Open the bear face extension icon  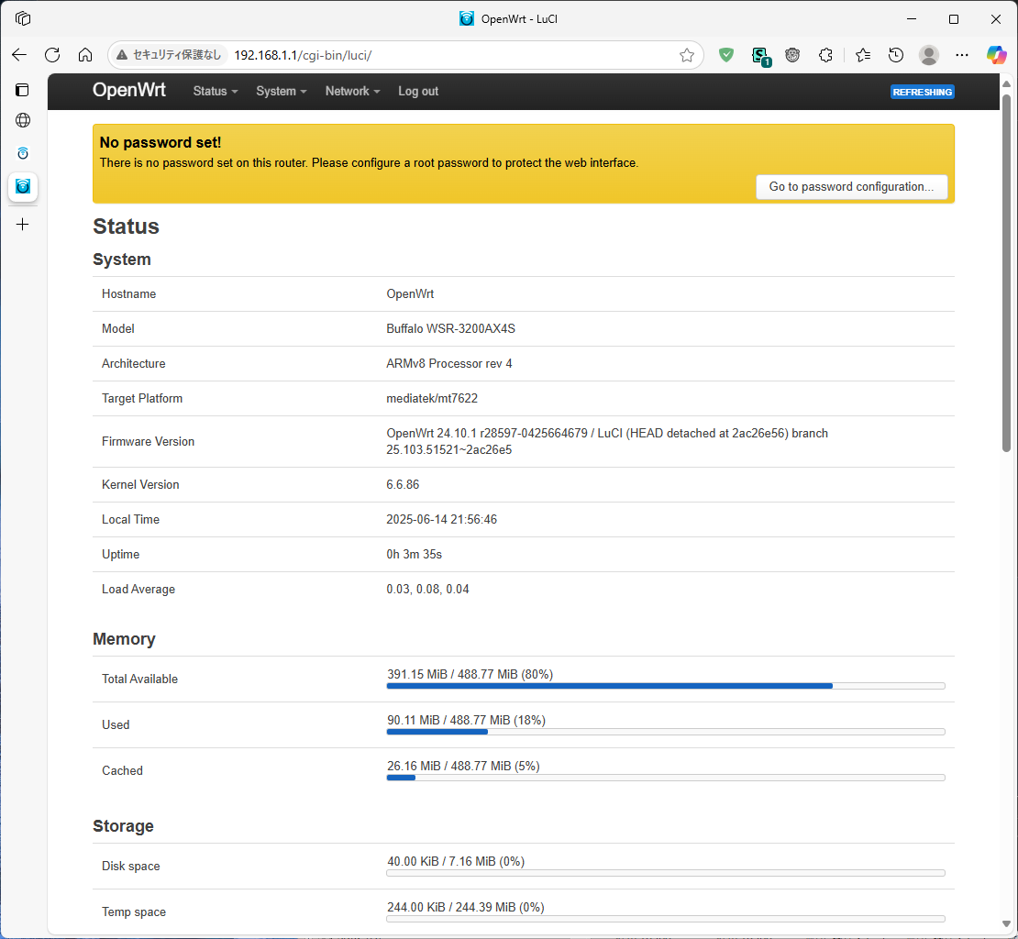click(x=792, y=55)
